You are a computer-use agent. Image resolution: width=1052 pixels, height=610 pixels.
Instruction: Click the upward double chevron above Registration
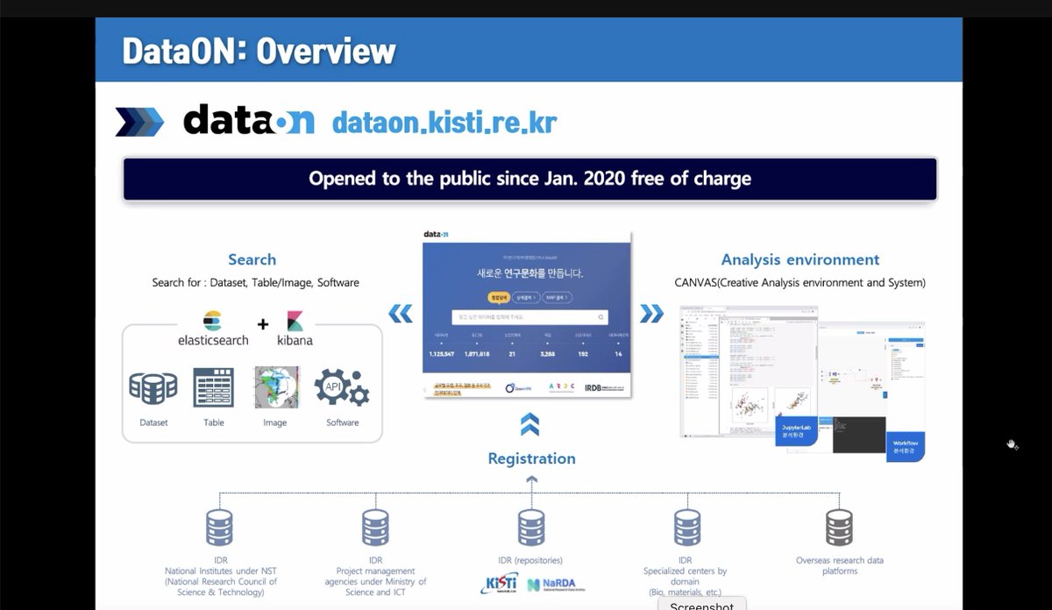[x=530, y=425]
